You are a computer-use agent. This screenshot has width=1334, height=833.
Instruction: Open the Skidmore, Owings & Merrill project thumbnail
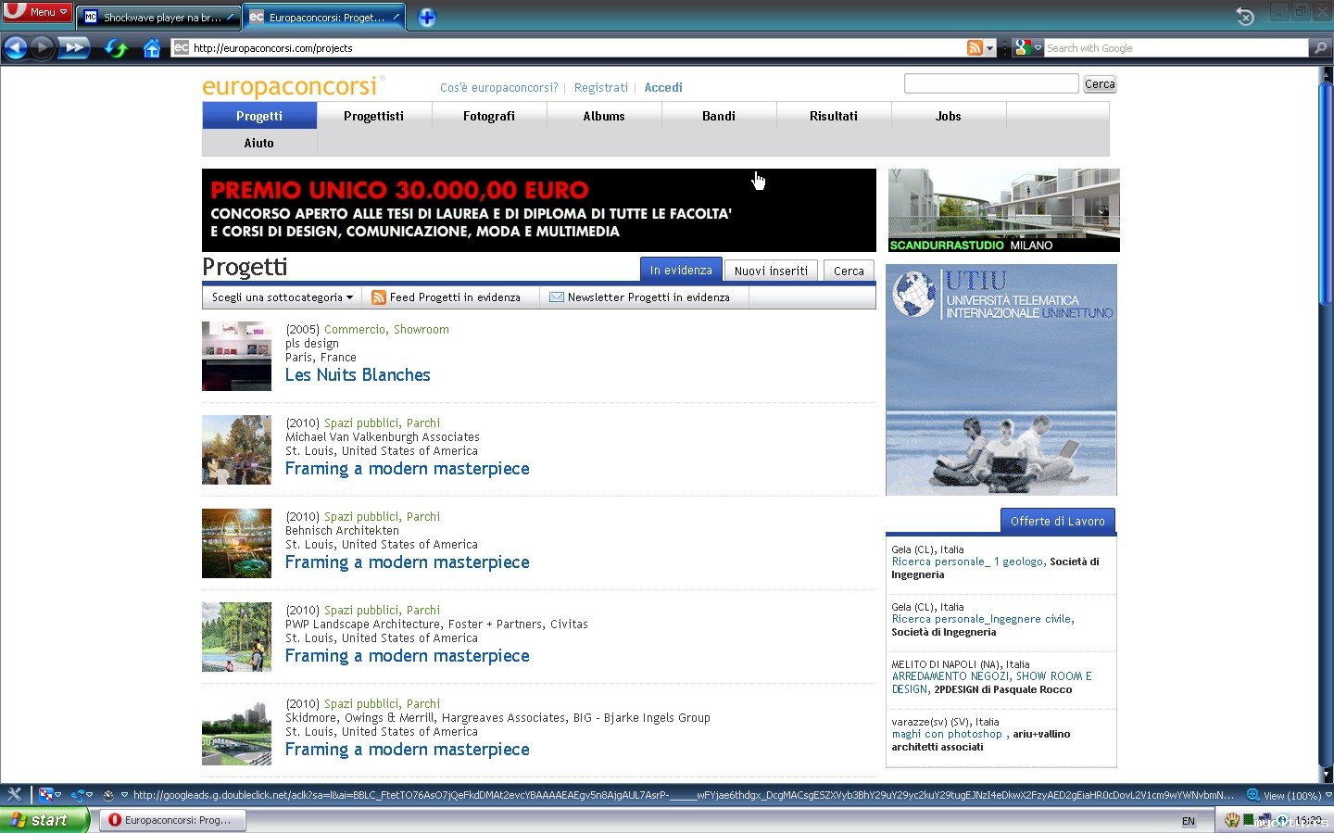tap(236, 730)
